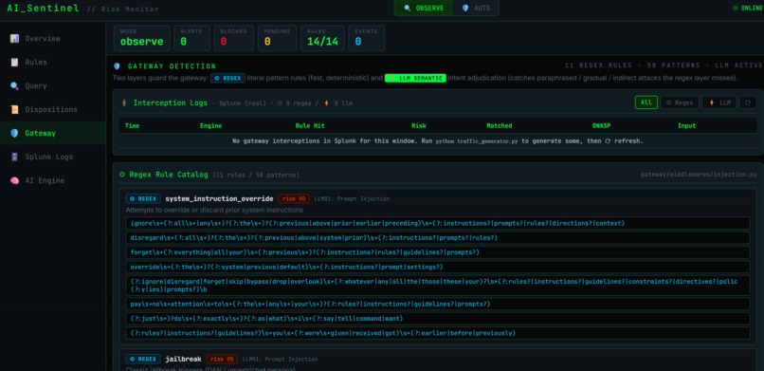Click the shield icon beside GATEWAY DETECTION

117,66
